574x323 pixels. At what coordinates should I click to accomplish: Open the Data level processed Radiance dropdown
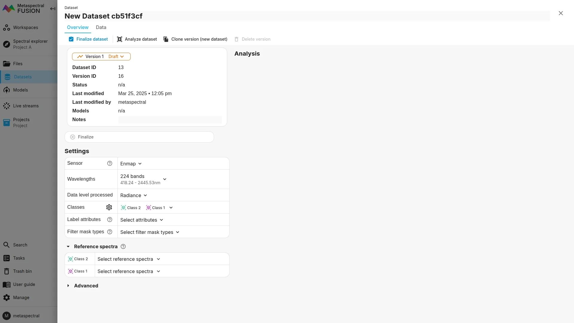click(134, 195)
